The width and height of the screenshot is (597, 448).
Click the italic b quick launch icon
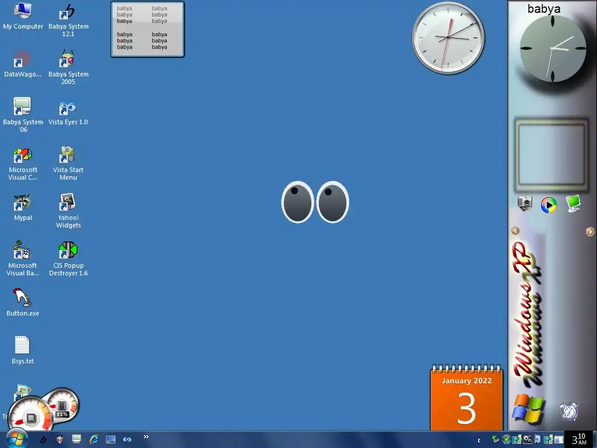[43, 440]
